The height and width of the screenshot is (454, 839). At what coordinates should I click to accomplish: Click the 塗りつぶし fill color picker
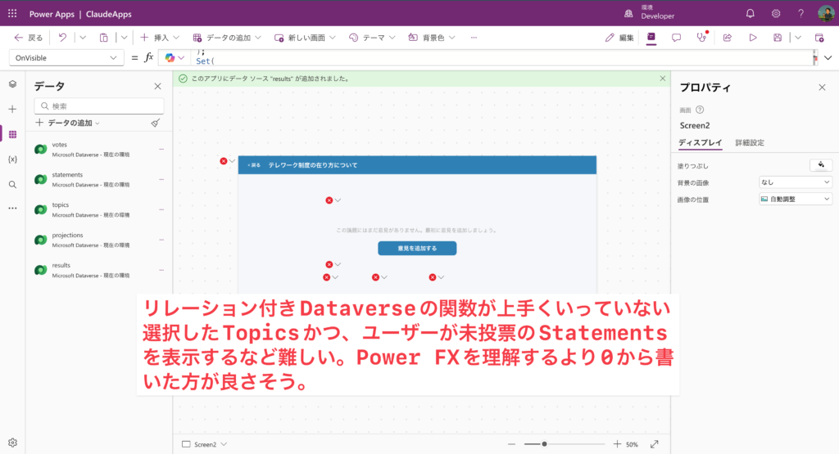click(820, 164)
